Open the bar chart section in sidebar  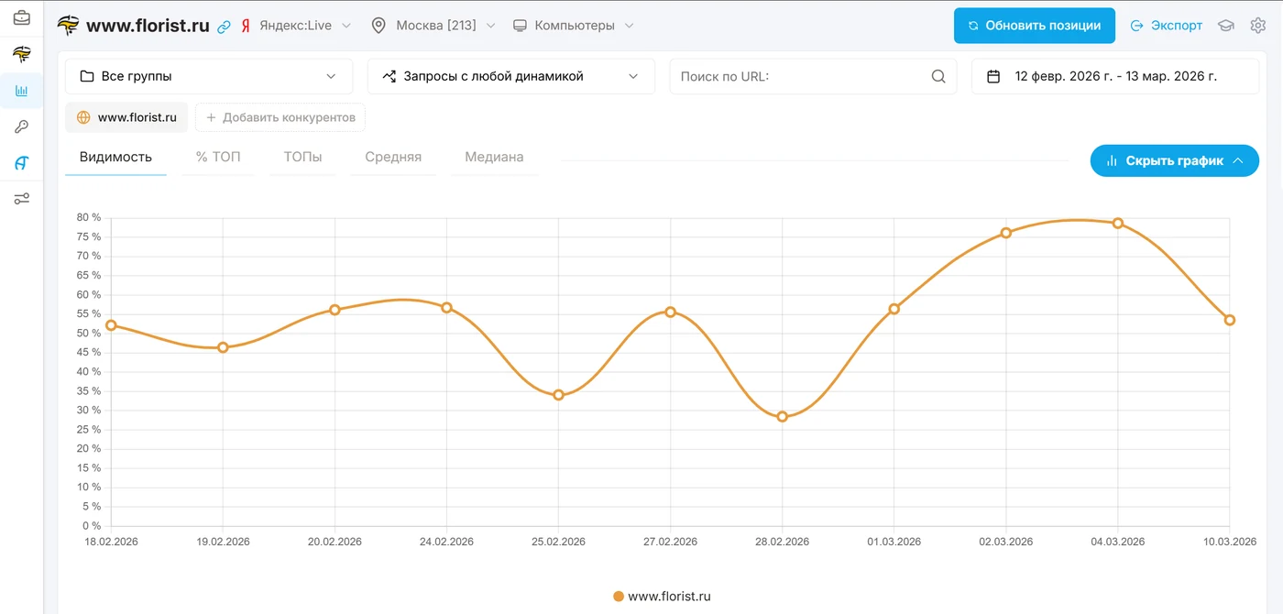click(21, 91)
